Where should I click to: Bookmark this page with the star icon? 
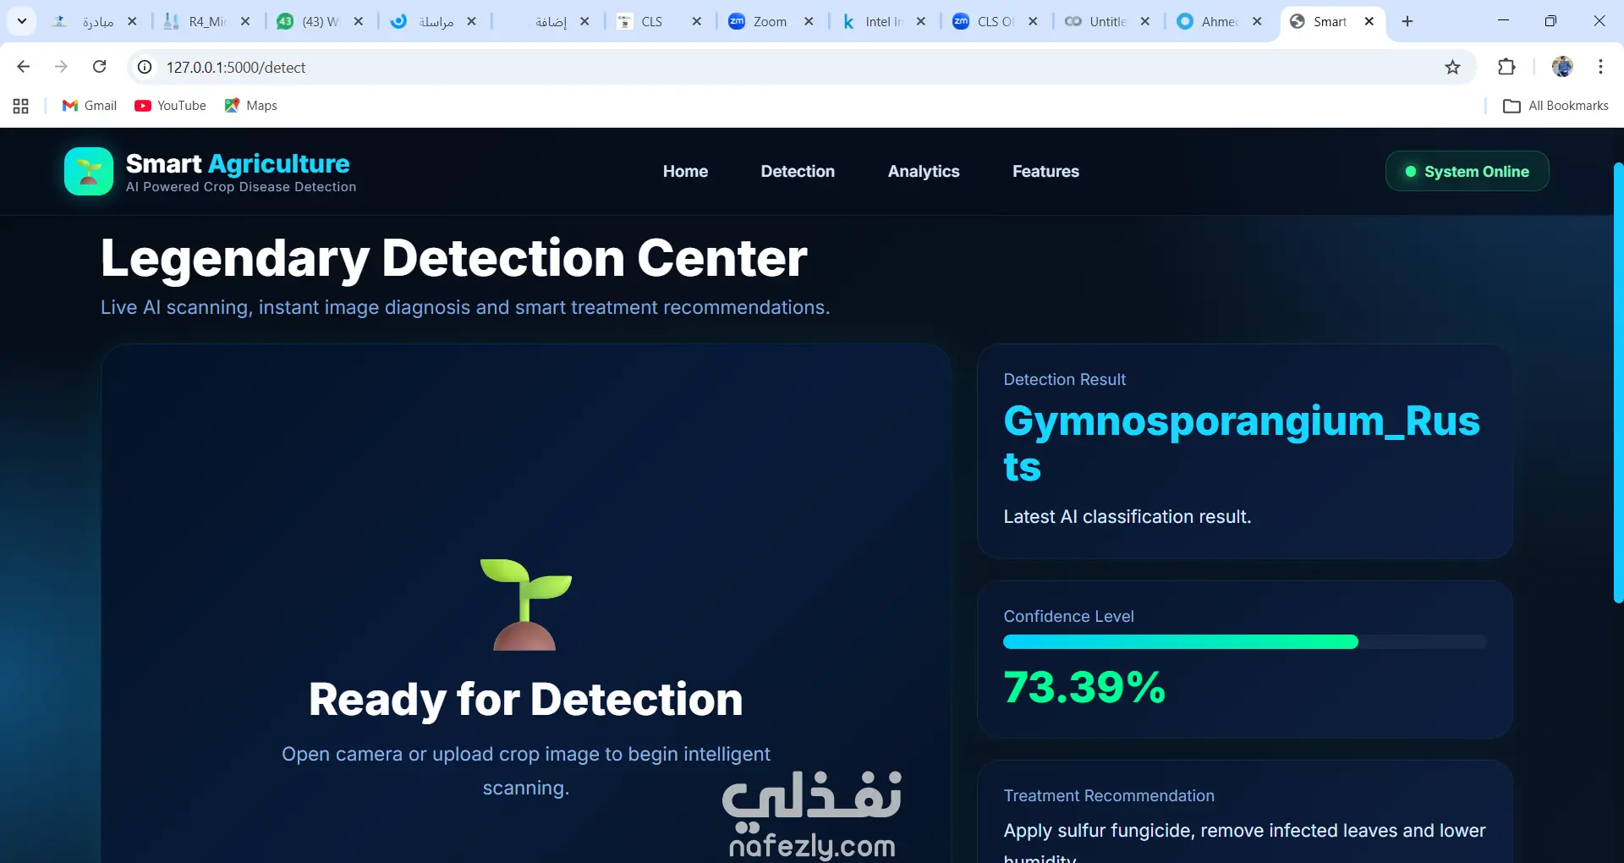coord(1452,67)
